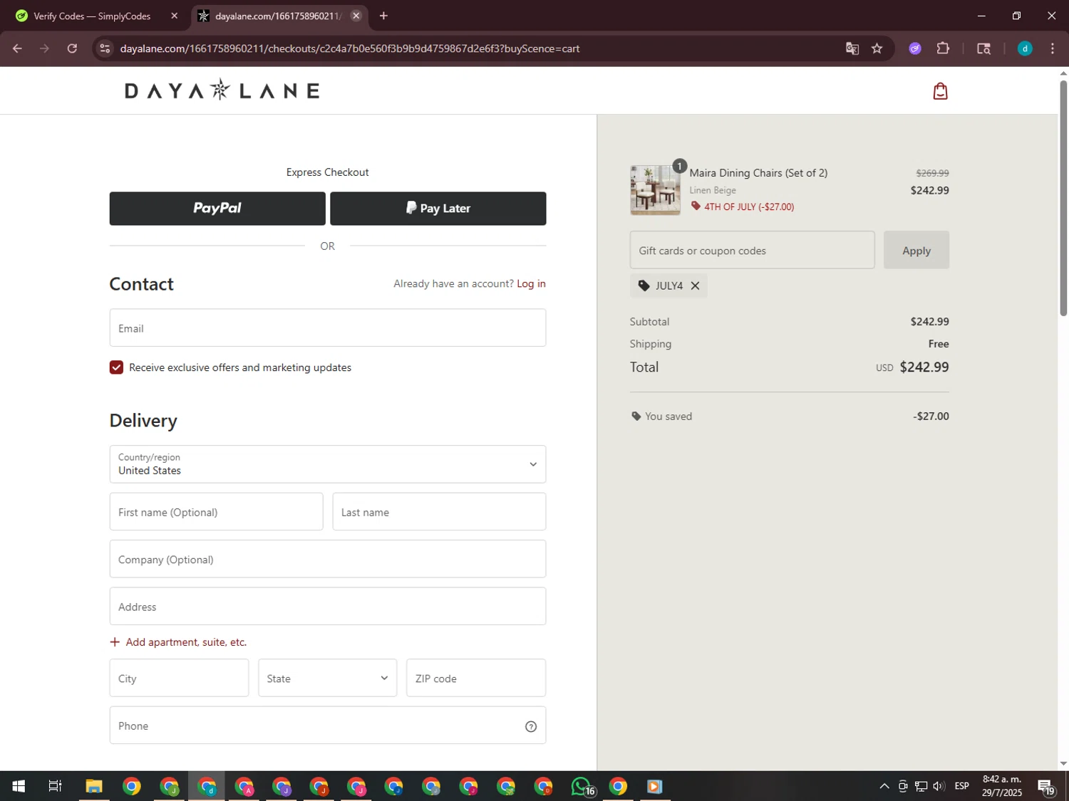The height and width of the screenshot is (801, 1069).
Task: Click the Shipping Free value
Action: point(938,344)
